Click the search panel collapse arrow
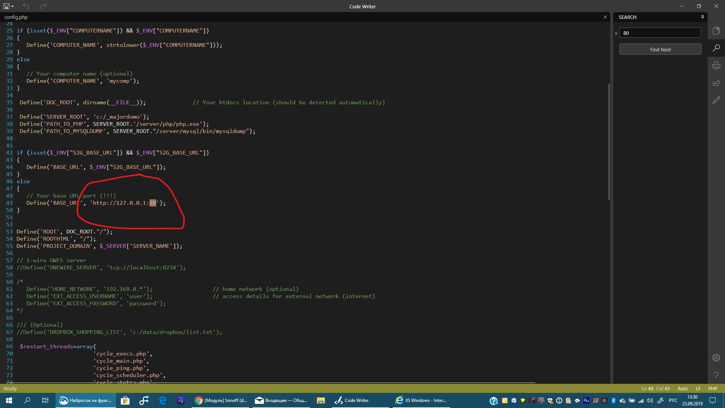Image resolution: width=725 pixels, height=408 pixels. tap(617, 33)
